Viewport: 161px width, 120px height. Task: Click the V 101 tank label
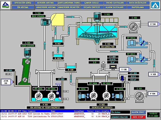coord(45,105)
